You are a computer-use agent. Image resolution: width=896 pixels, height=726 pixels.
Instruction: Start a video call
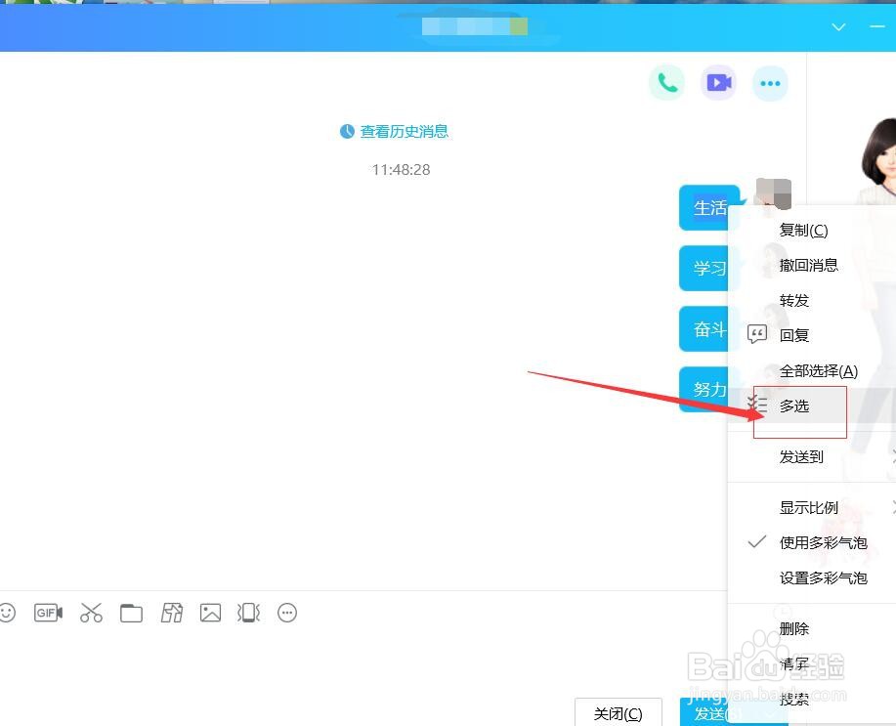point(718,83)
